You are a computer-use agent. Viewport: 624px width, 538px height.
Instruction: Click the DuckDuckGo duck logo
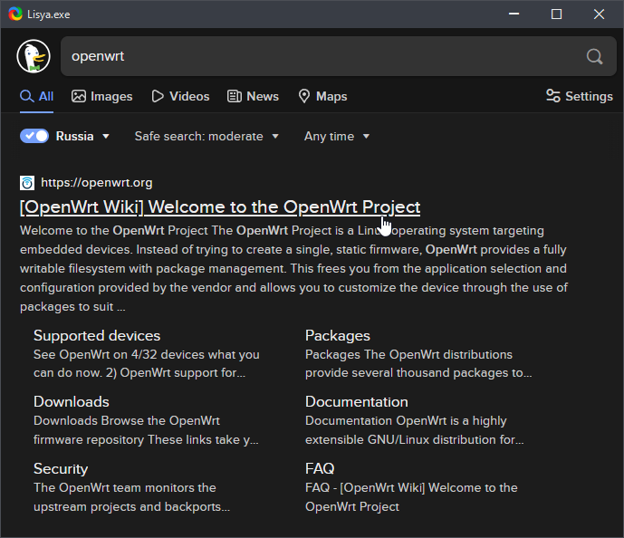pyautogui.click(x=34, y=56)
